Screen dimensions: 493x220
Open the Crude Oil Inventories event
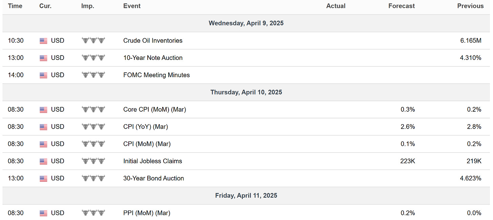[153, 41]
